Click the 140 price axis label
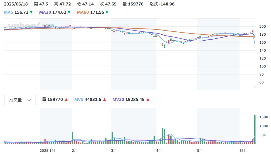Image resolution: width=271 pixels, height=154 pixels. (263, 51)
